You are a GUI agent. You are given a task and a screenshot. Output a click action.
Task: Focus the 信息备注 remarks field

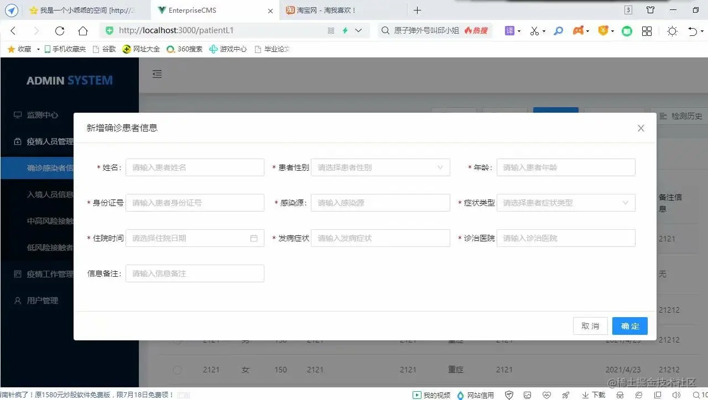tap(195, 273)
